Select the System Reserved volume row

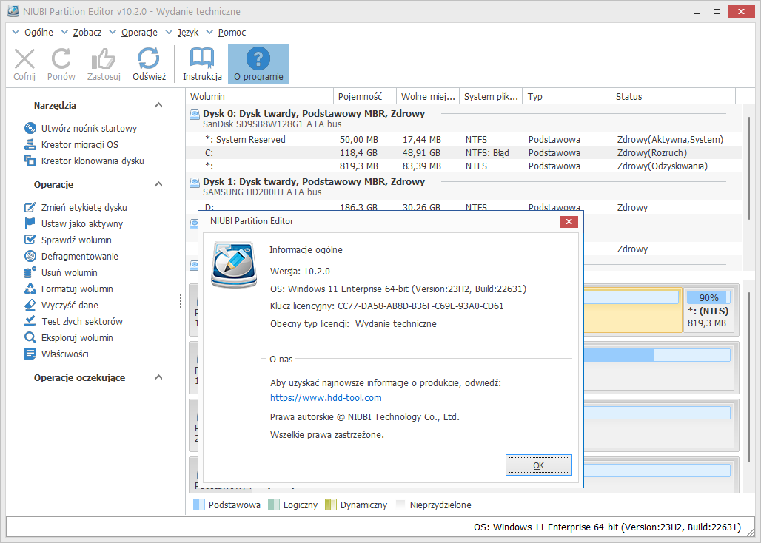coord(463,140)
